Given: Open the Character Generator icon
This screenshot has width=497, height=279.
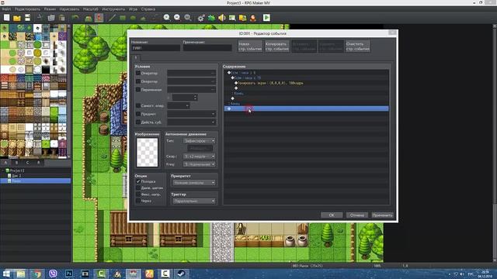Looking at the screenshot, I should click(x=253, y=18).
